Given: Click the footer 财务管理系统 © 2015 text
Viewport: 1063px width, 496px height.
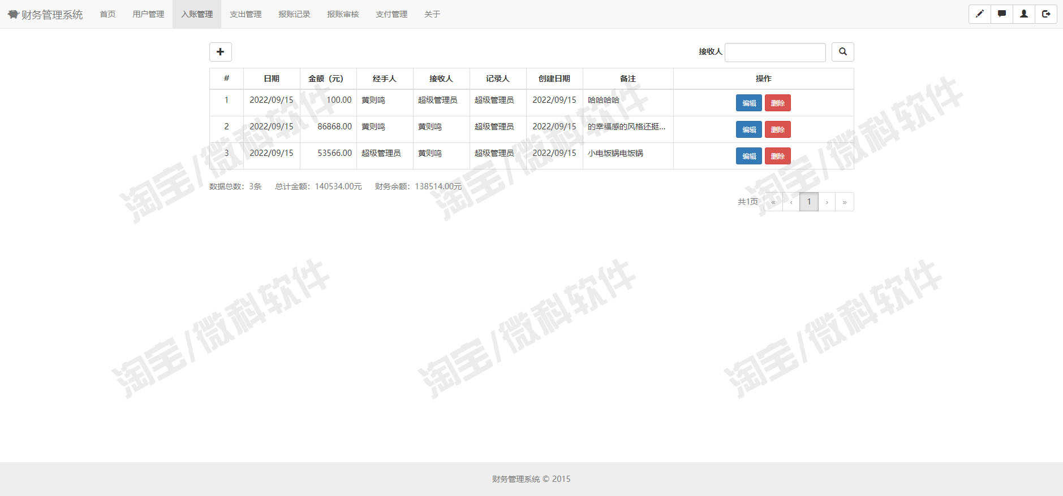Looking at the screenshot, I should tap(531, 479).
